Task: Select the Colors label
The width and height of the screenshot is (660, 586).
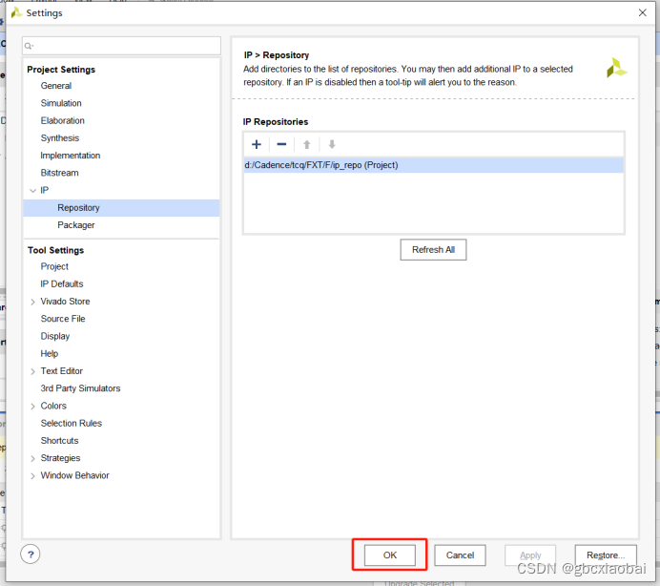Action: [53, 406]
